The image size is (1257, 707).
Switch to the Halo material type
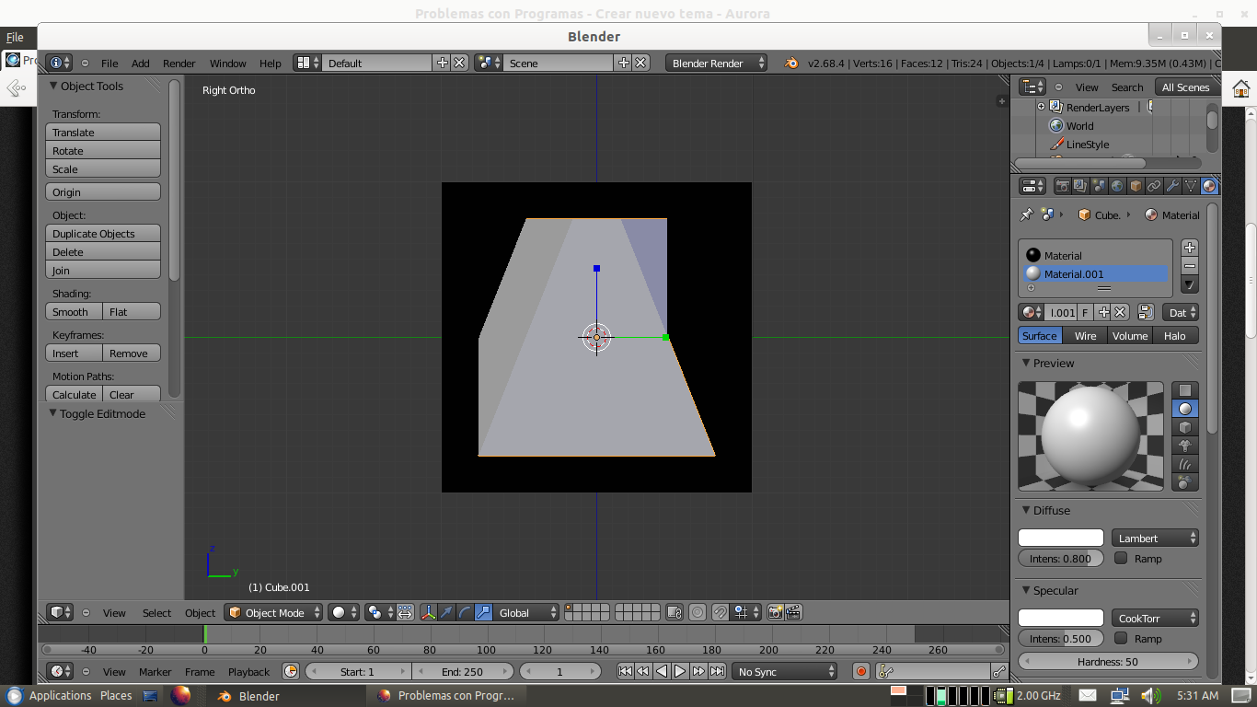pos(1175,336)
